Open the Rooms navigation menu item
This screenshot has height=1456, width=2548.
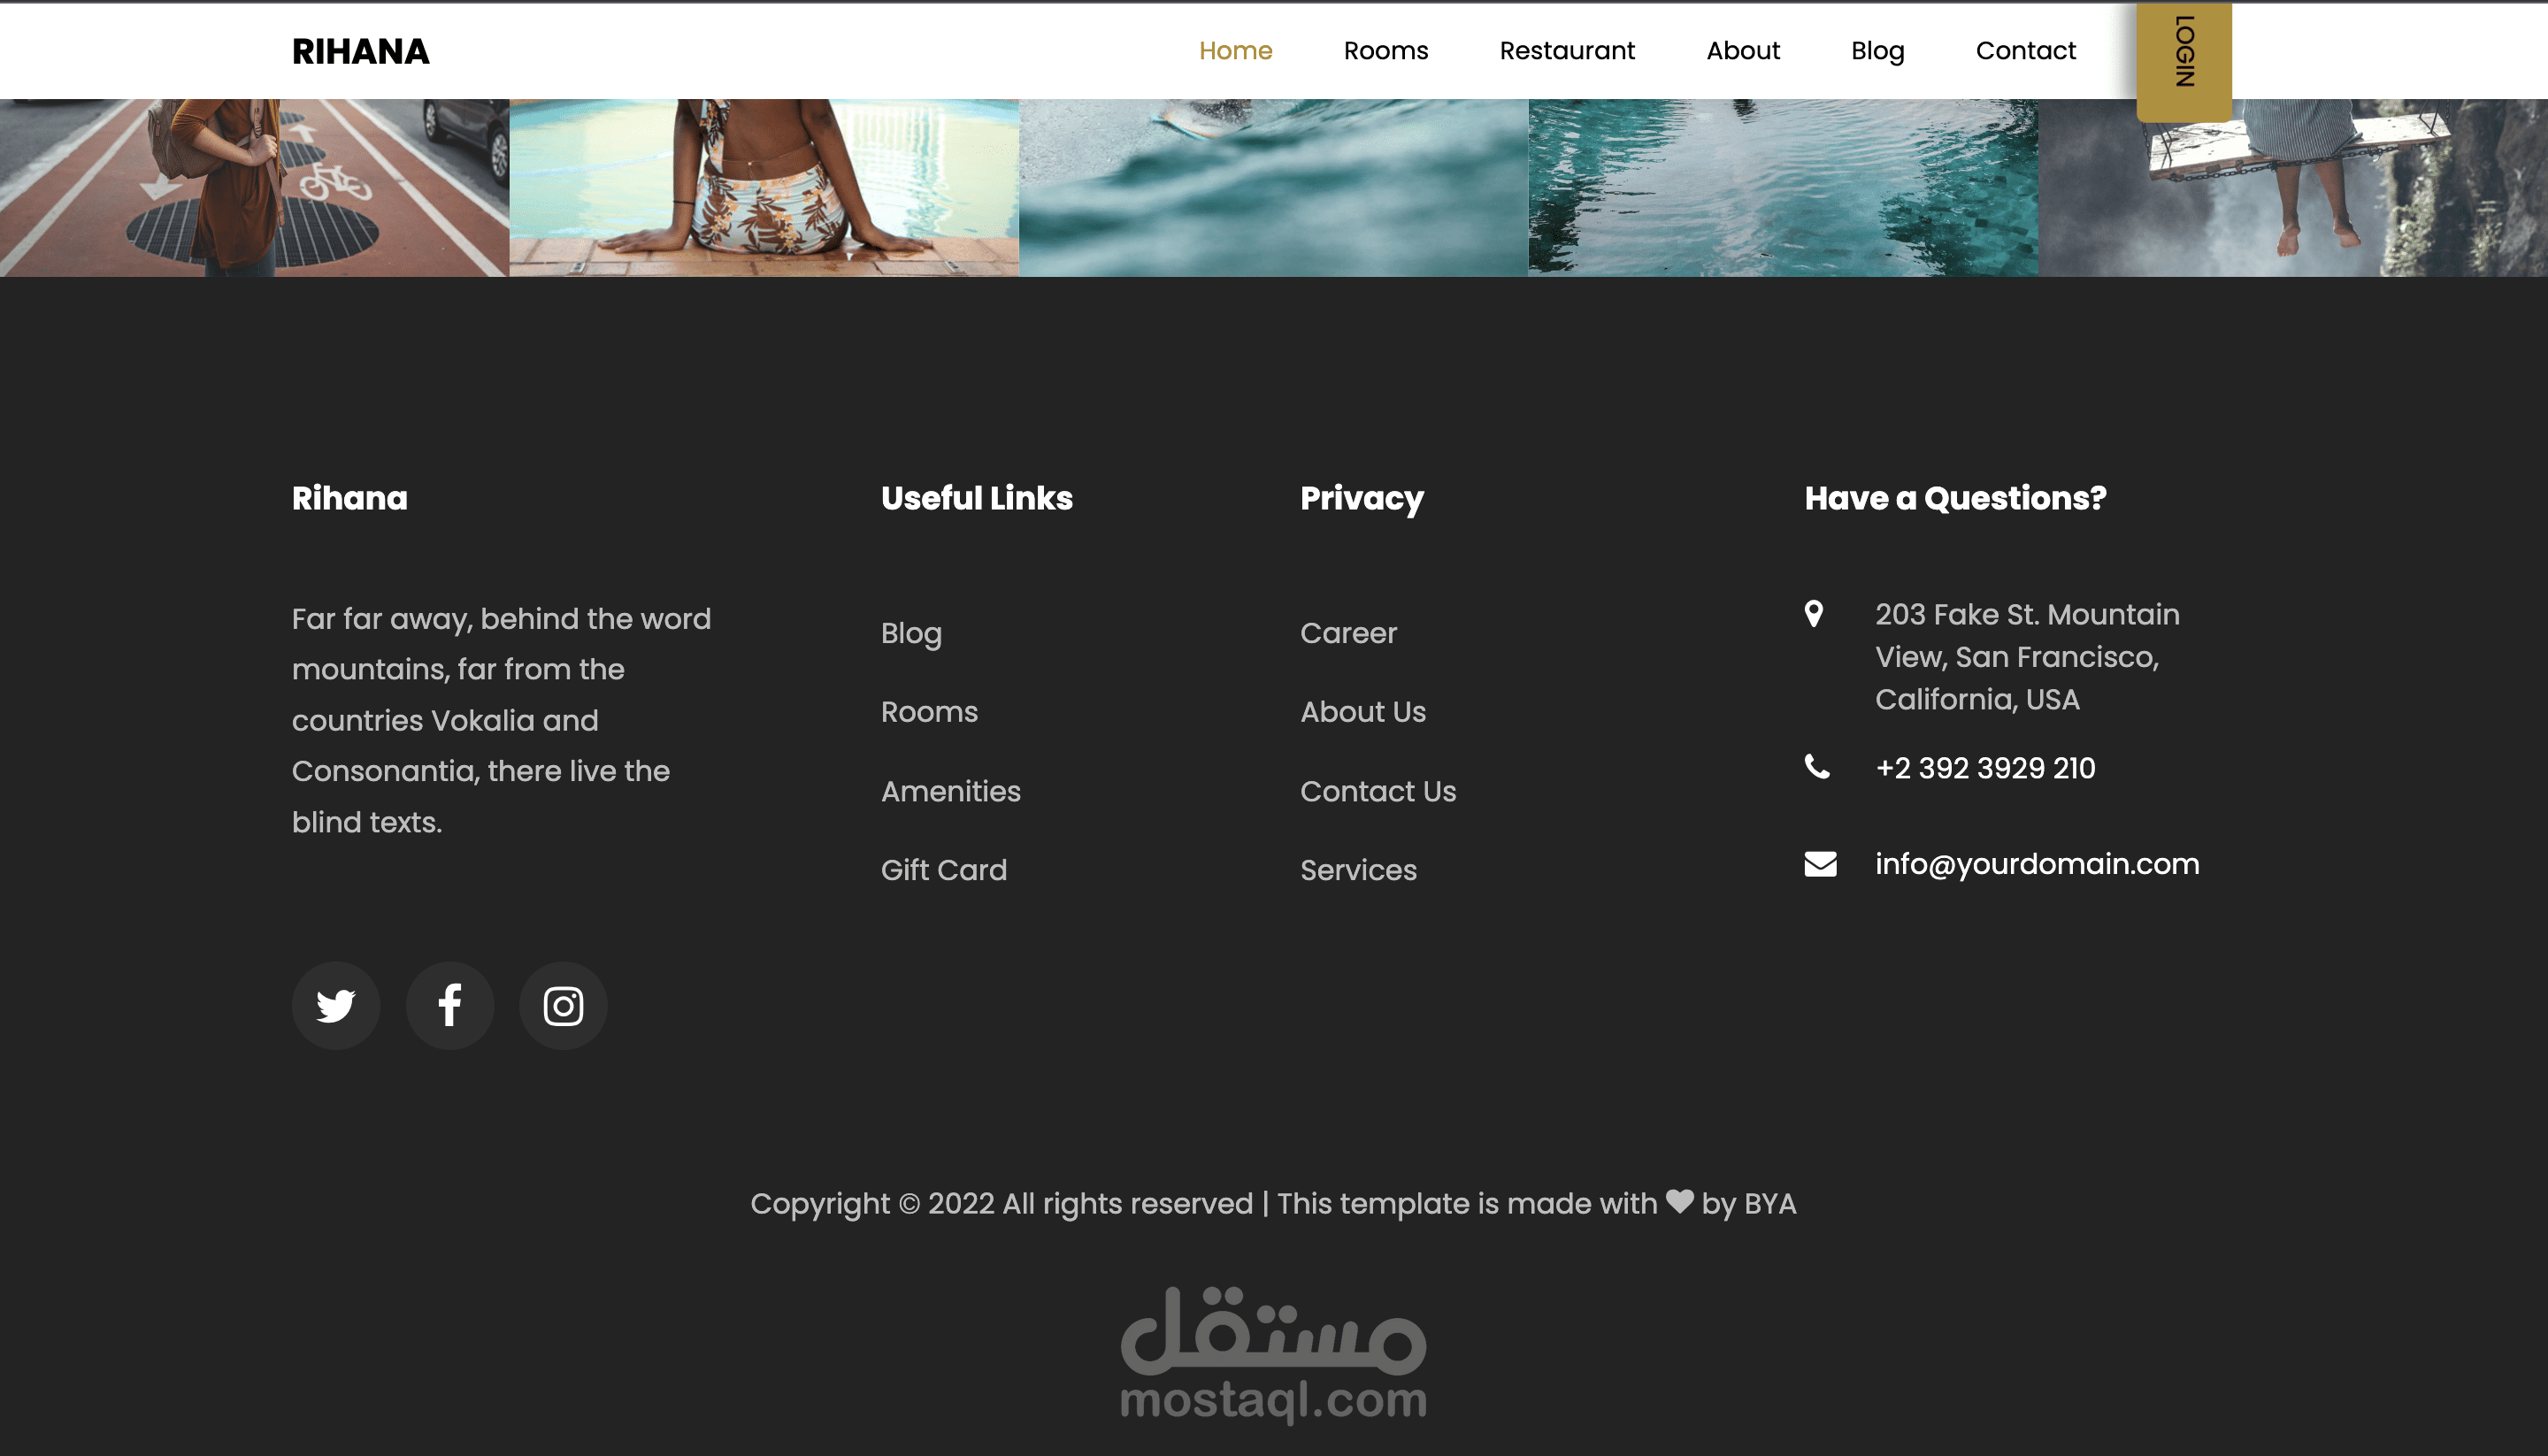point(1385,51)
